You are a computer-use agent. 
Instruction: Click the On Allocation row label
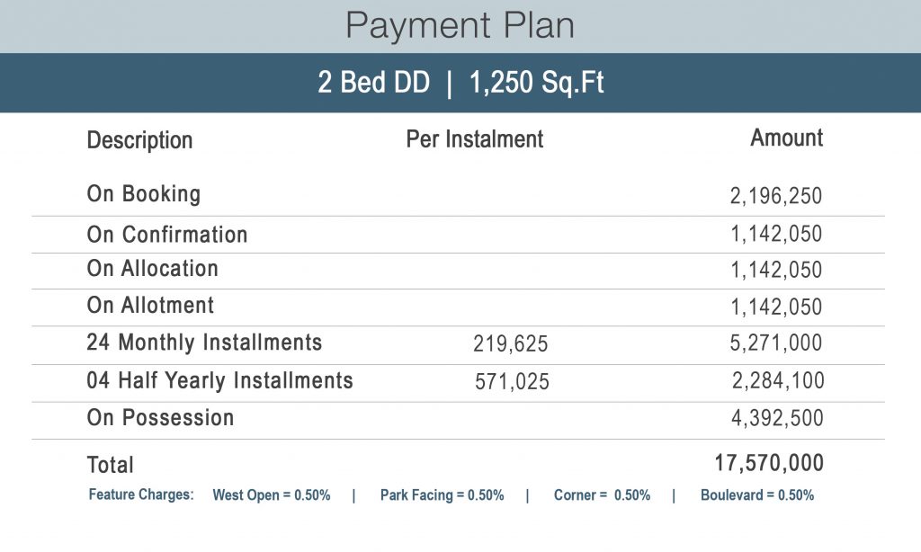(153, 269)
